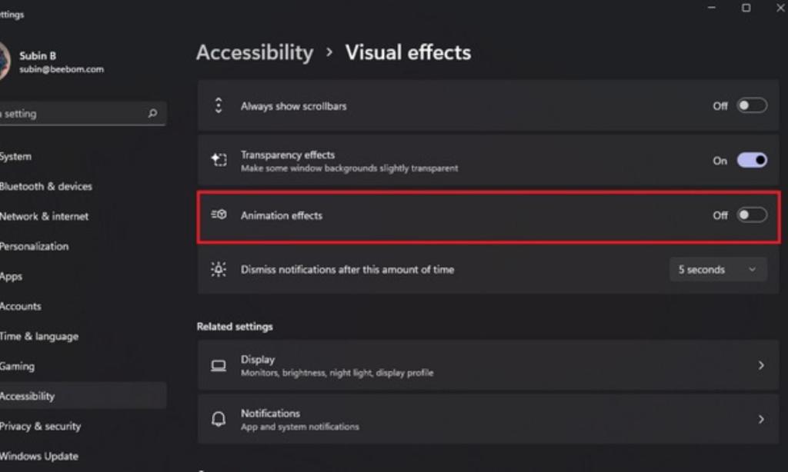Image resolution: width=788 pixels, height=472 pixels.
Task: Select Windows Update in the sidebar
Action: (x=39, y=456)
